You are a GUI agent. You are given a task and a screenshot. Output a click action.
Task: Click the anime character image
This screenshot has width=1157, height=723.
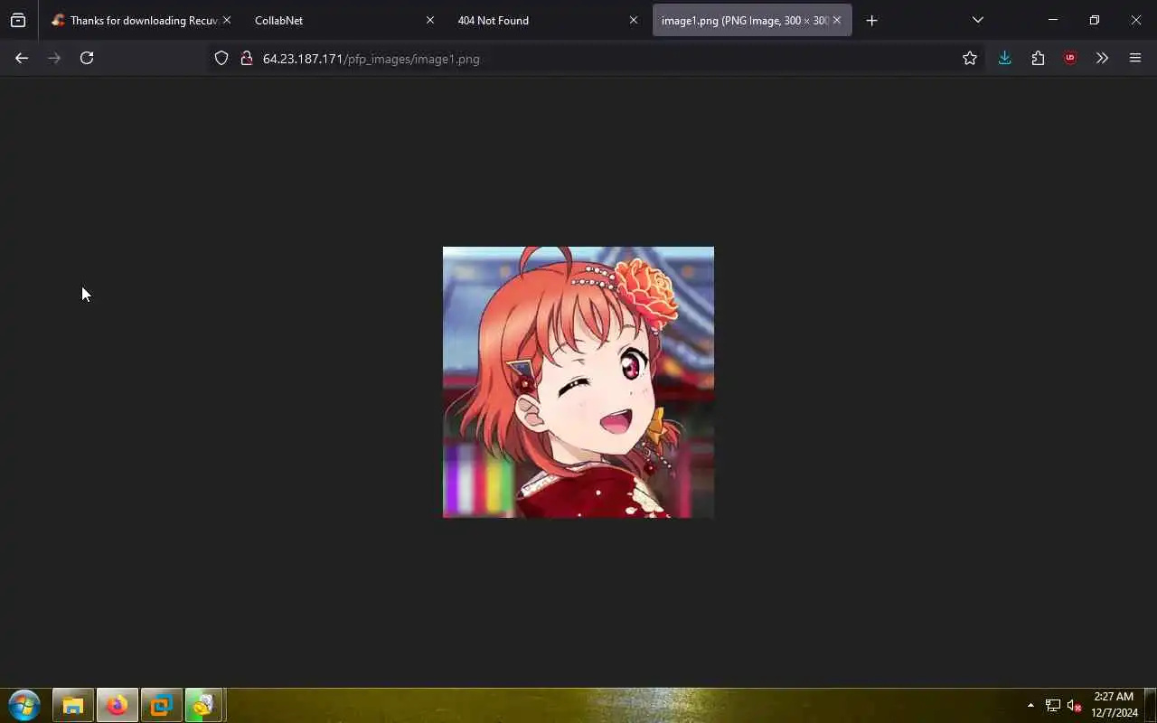578,382
